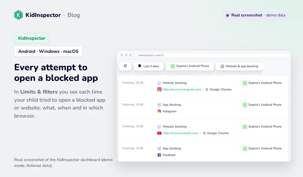Viewport: 303px width, 177px height.
Task: Open the Sophia's Android Phone device filter
Action: [x=190, y=66]
